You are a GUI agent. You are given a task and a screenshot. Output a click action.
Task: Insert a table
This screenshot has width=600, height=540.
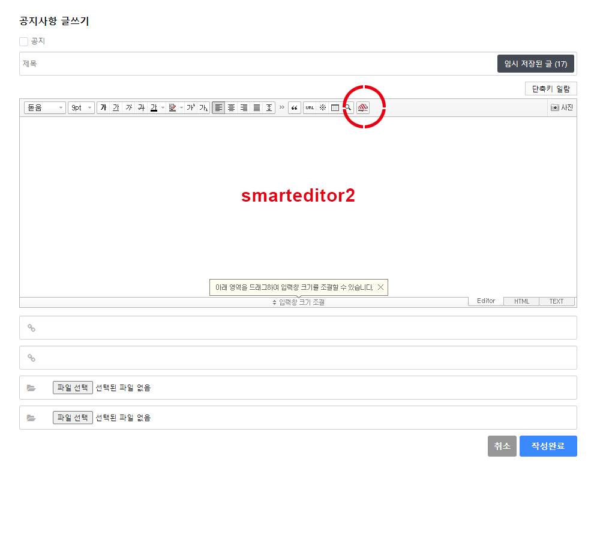pos(335,108)
